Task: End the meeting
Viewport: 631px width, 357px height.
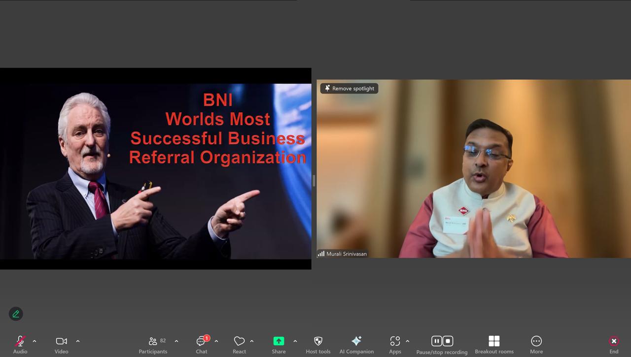Action: tap(614, 345)
